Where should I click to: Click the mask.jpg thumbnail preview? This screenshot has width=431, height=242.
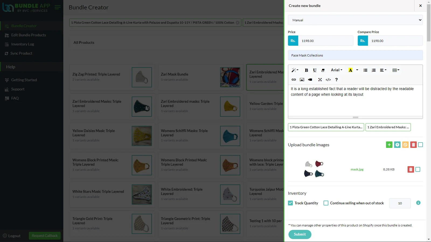coord(314,169)
